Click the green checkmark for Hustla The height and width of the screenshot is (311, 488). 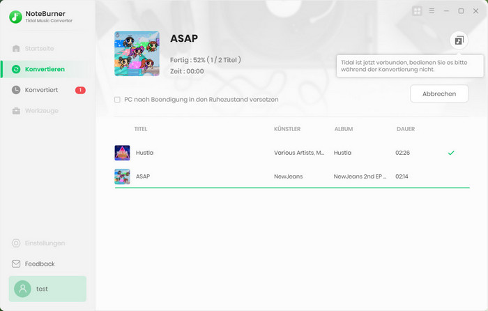pos(451,153)
